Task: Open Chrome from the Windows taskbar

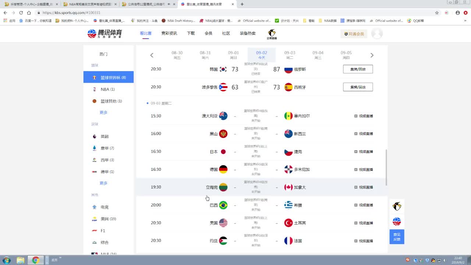Action: pyautogui.click(x=36, y=260)
